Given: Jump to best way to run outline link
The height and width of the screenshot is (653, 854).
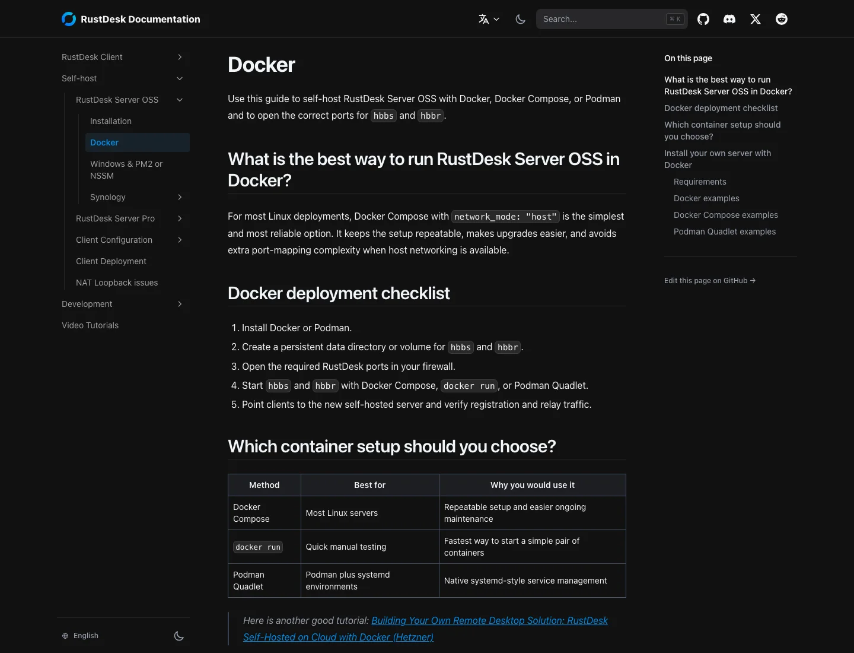Looking at the screenshot, I should point(728,85).
